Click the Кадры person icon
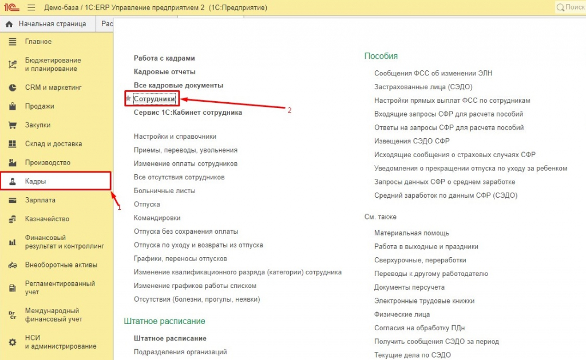 13,181
